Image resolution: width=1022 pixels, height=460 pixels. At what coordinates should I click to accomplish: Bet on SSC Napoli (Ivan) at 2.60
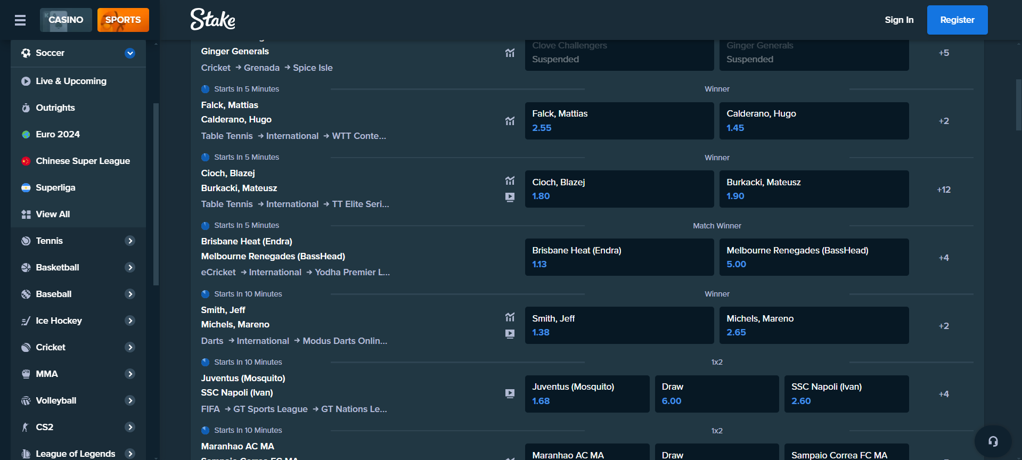846,394
